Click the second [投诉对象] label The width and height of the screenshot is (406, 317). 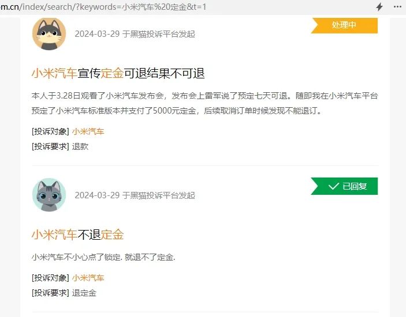click(x=50, y=278)
